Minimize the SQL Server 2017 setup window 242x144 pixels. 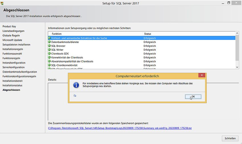click(223, 3)
